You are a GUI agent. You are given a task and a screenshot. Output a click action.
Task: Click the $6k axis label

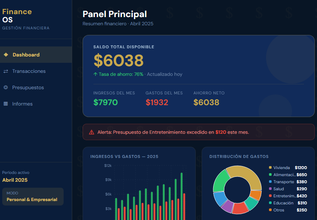point(108,194)
